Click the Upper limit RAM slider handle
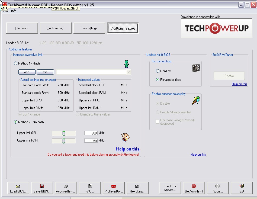 [x=64, y=141]
